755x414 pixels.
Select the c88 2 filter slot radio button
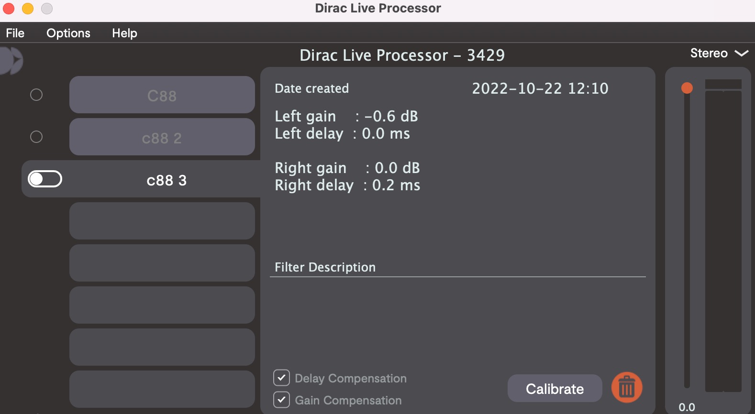[36, 137]
